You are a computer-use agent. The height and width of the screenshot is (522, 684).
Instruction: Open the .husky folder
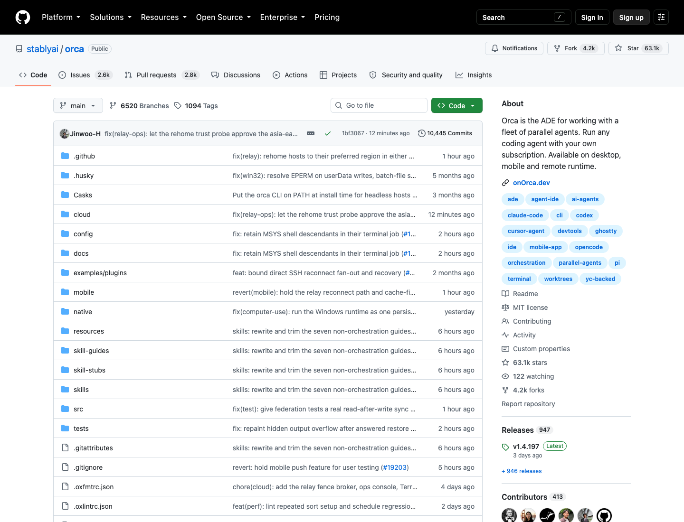click(84, 176)
